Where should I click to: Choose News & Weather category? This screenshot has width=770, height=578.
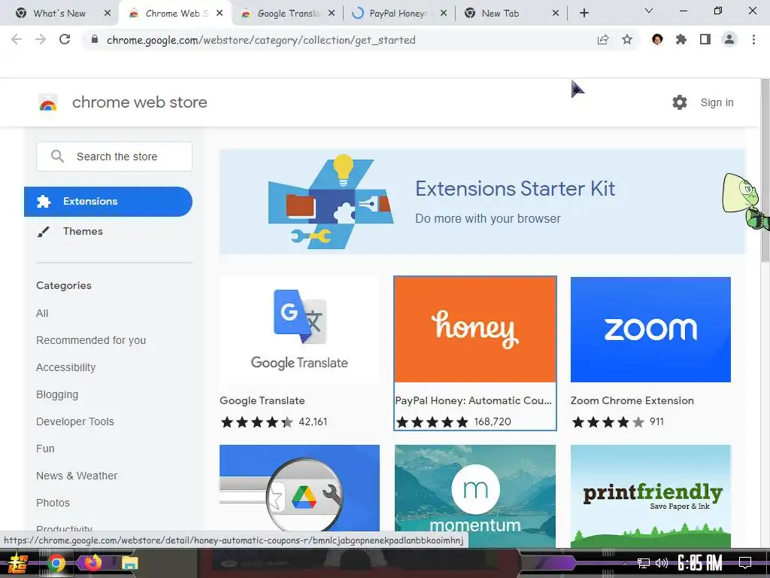pyautogui.click(x=77, y=476)
